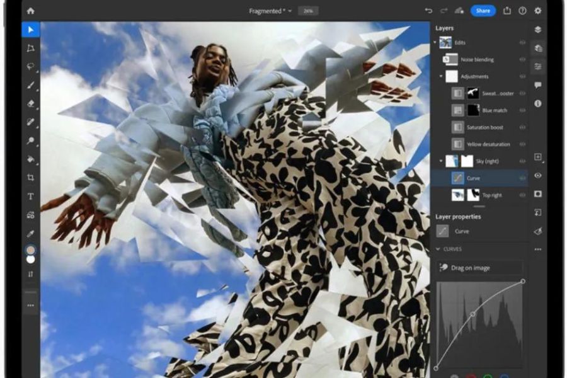Redo the last action

pos(444,11)
